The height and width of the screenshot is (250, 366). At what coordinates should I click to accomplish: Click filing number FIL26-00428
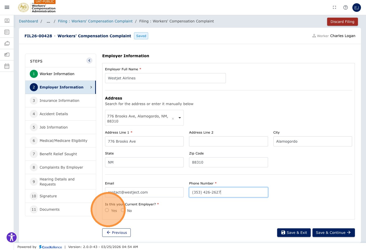(38, 36)
